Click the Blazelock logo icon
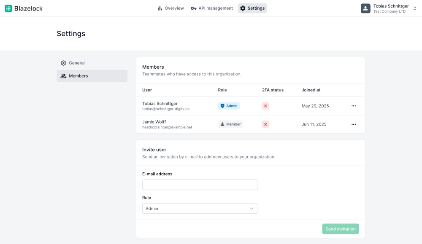This screenshot has width=422, height=244. point(8,8)
